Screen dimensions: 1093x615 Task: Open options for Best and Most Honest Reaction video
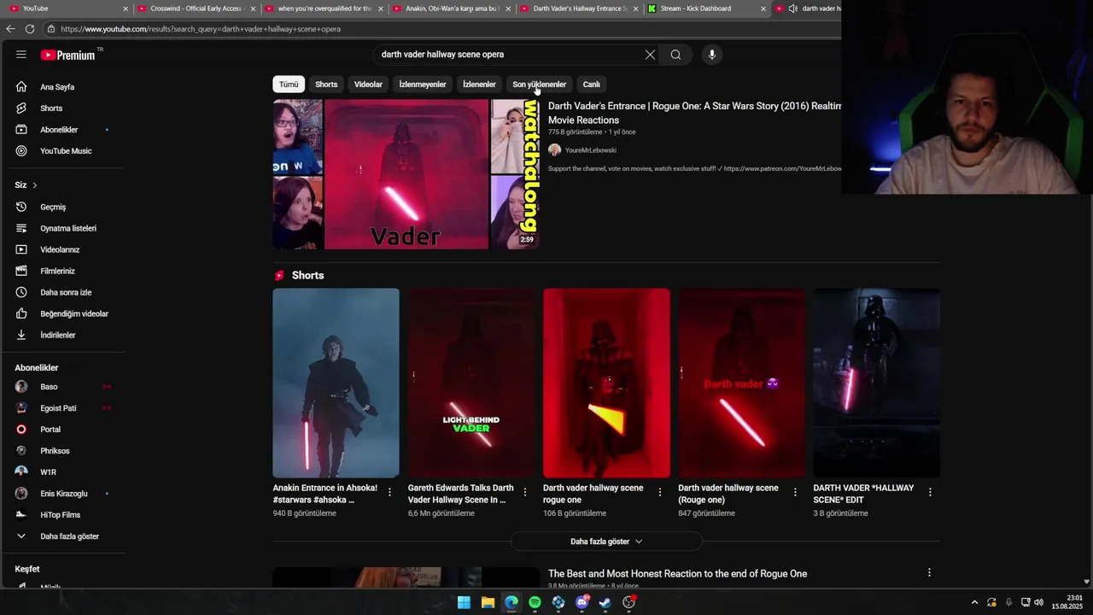pos(929,573)
